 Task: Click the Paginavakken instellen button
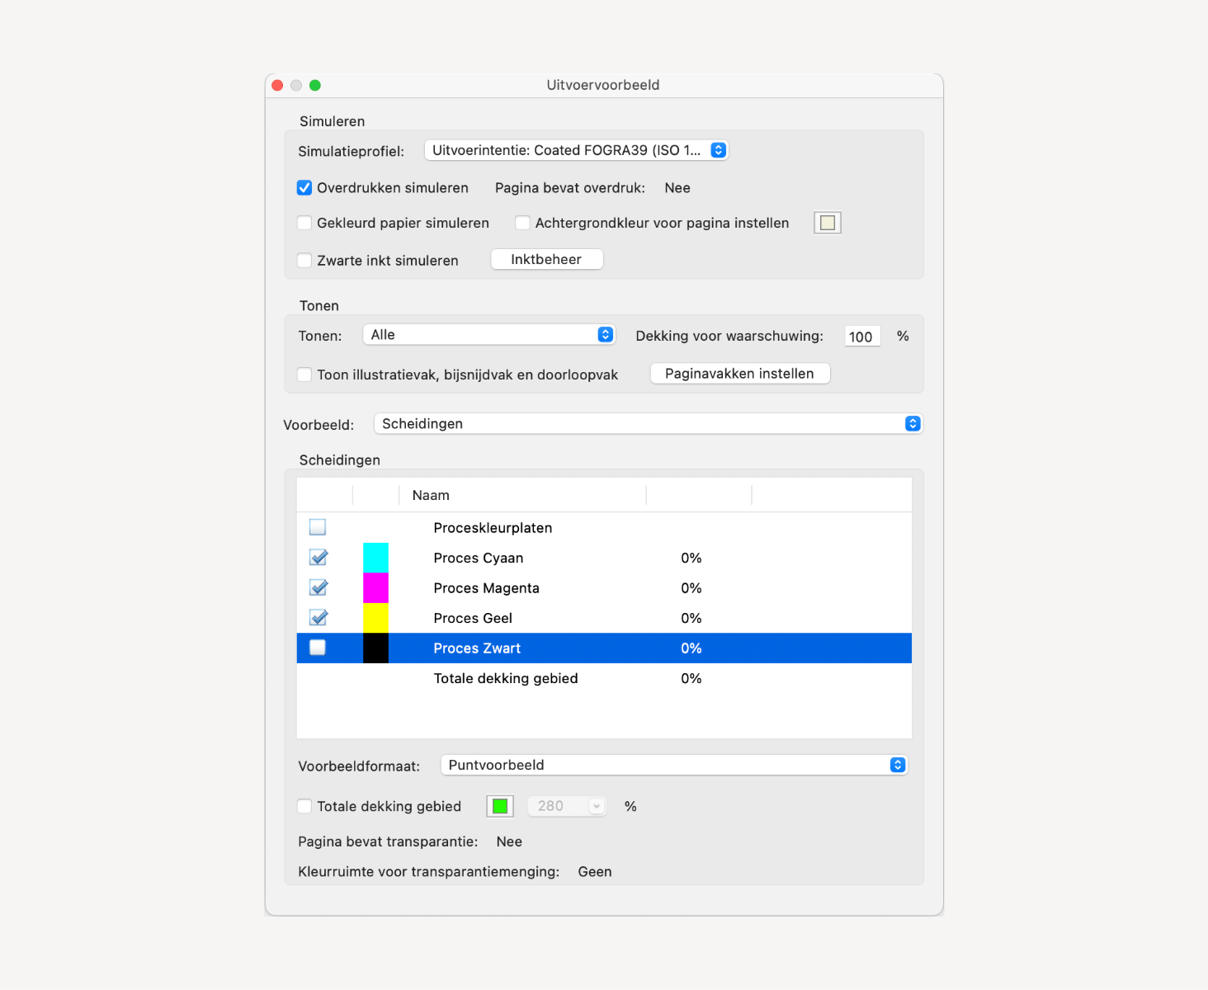coord(739,374)
